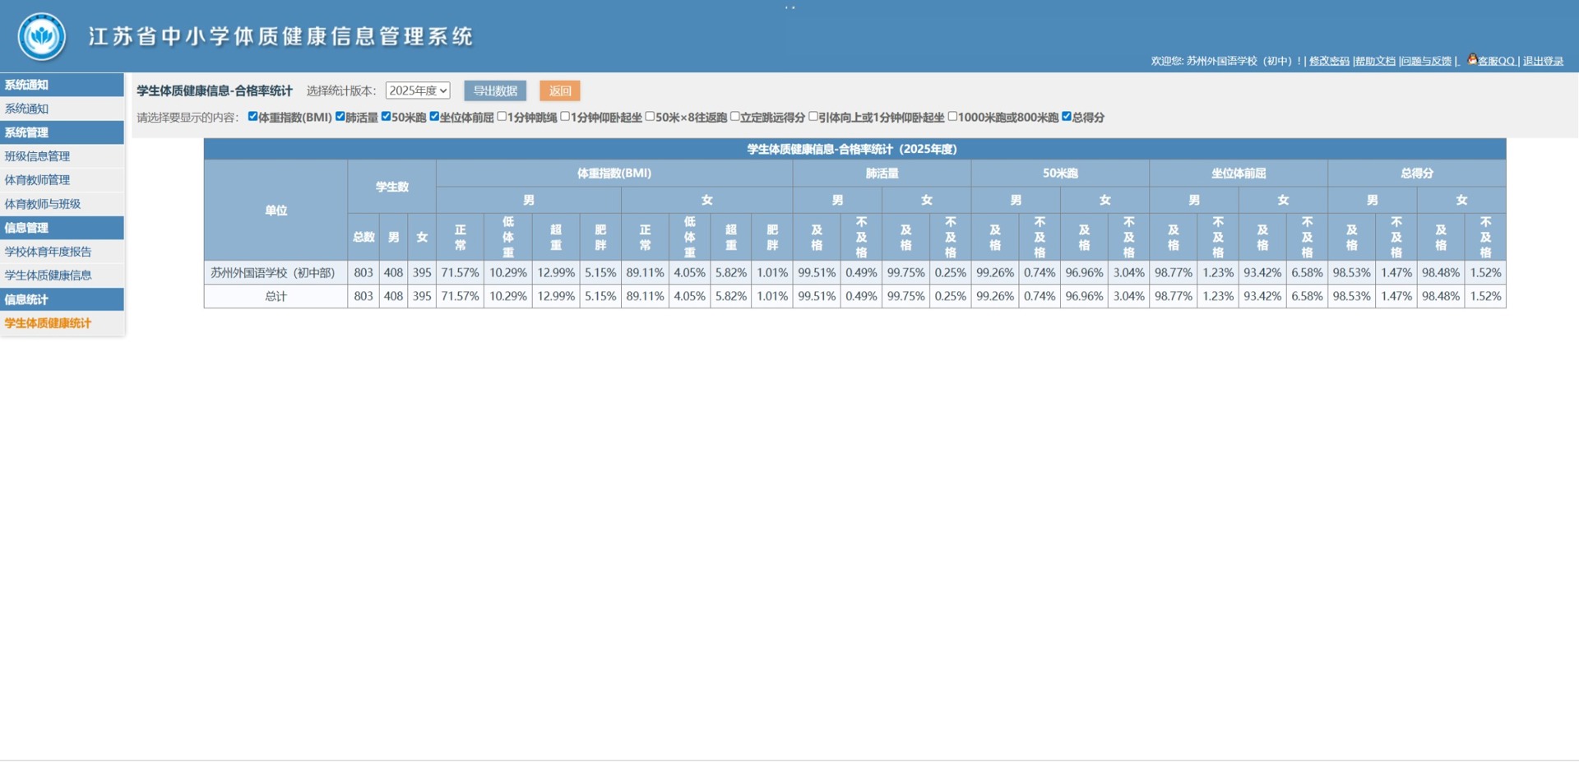Open the 2025年度 version dropdown
Image resolution: width=1579 pixels, height=769 pixels.
[x=418, y=90]
